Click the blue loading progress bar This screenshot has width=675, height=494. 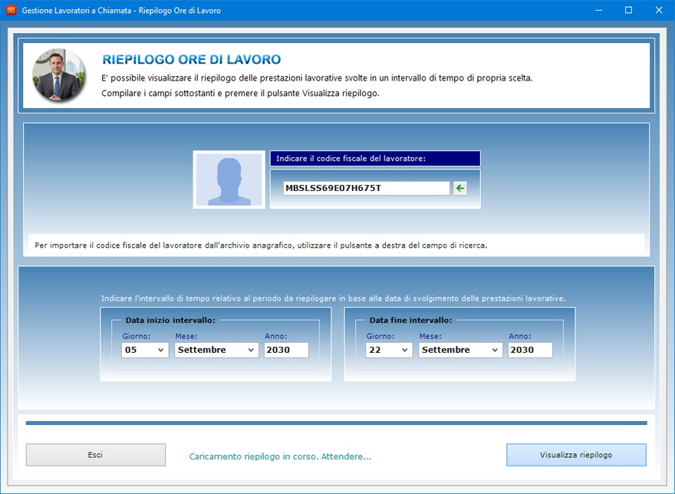tap(336, 423)
